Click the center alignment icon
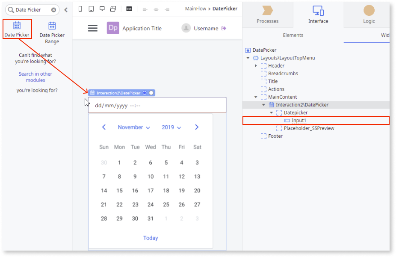The image size is (396, 257). [156, 8]
